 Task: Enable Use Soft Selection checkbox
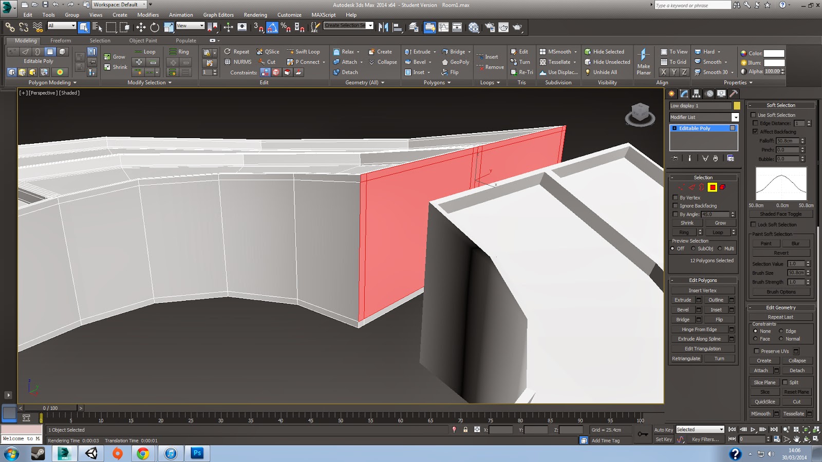(x=754, y=115)
